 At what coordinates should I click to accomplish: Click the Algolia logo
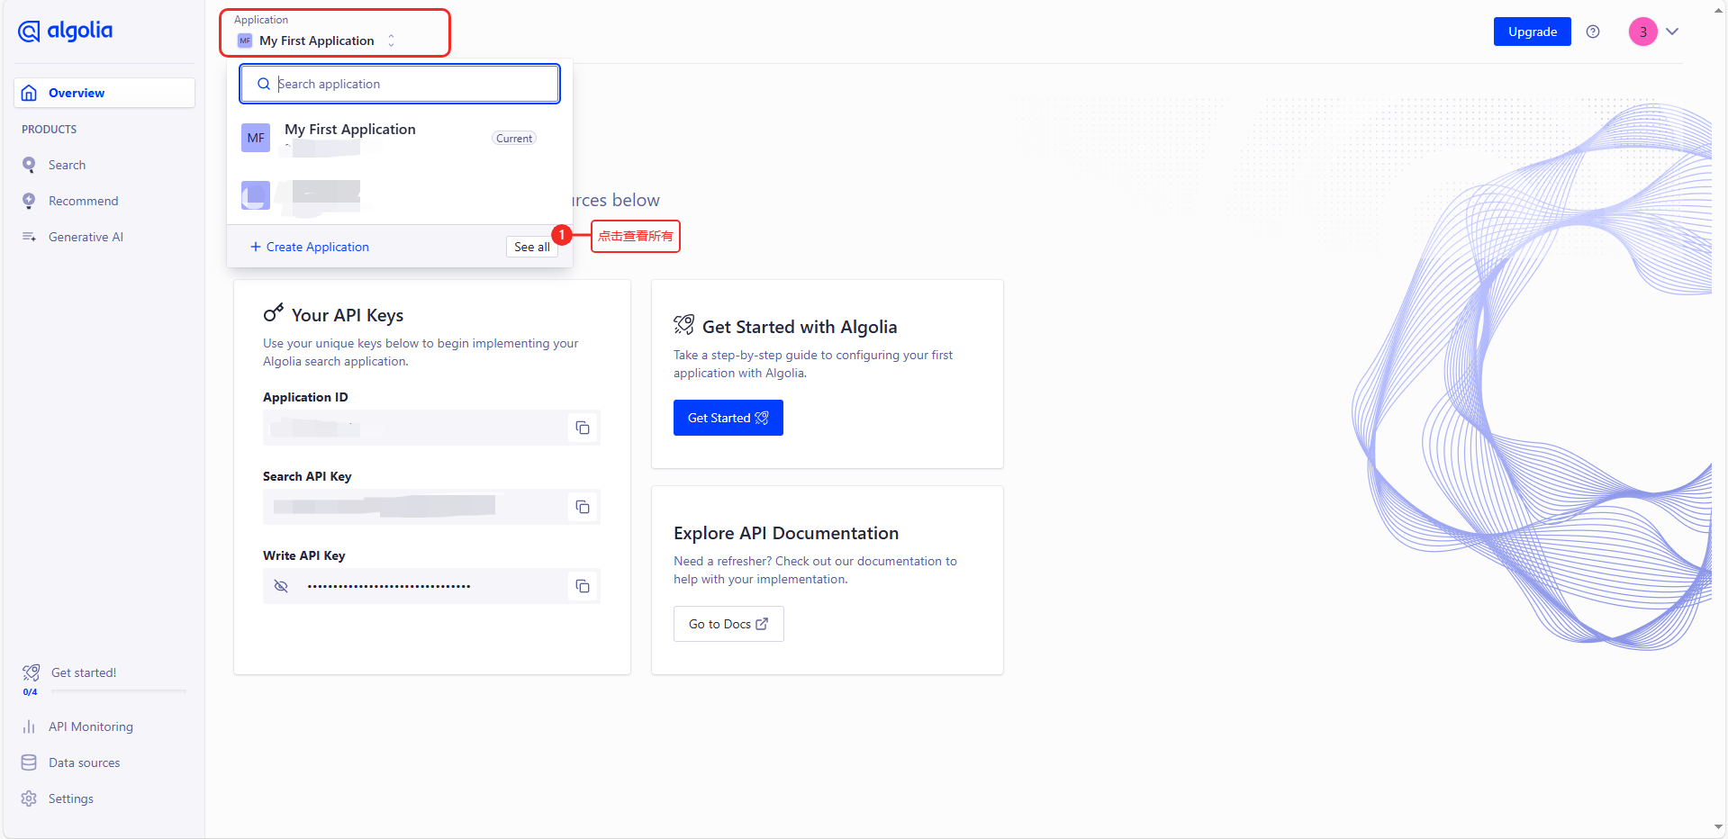point(66,32)
